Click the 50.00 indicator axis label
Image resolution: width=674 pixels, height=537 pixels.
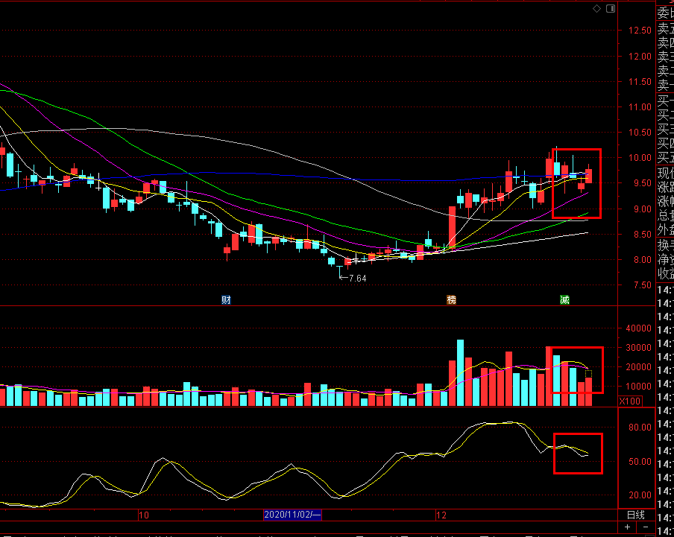pyautogui.click(x=640, y=462)
